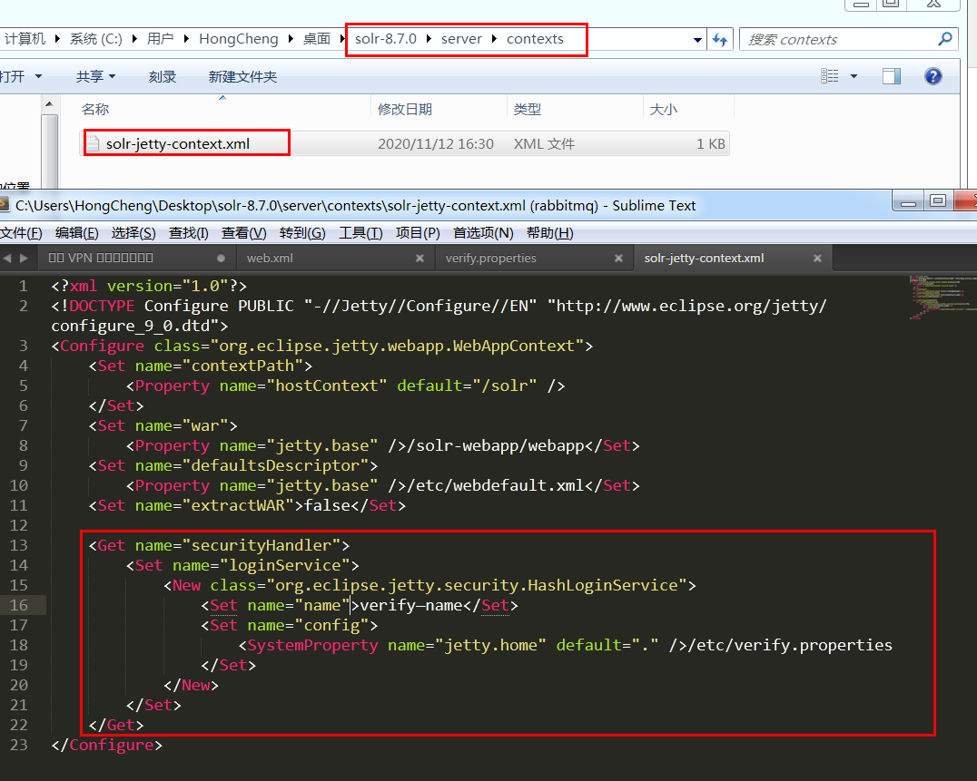The height and width of the screenshot is (781, 977).
Task: Select the solr-jetty-context.xml file row
Action: pos(406,143)
